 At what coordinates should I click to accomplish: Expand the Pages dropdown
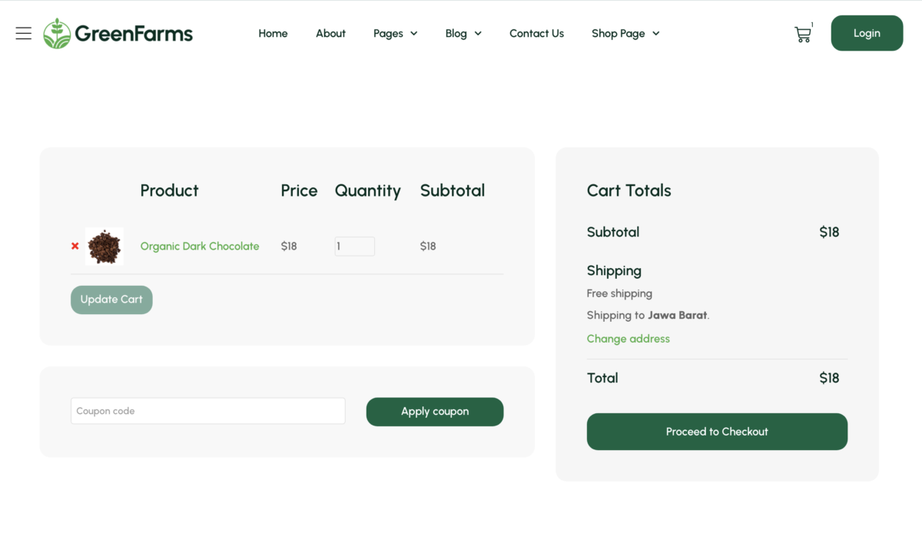(x=395, y=33)
